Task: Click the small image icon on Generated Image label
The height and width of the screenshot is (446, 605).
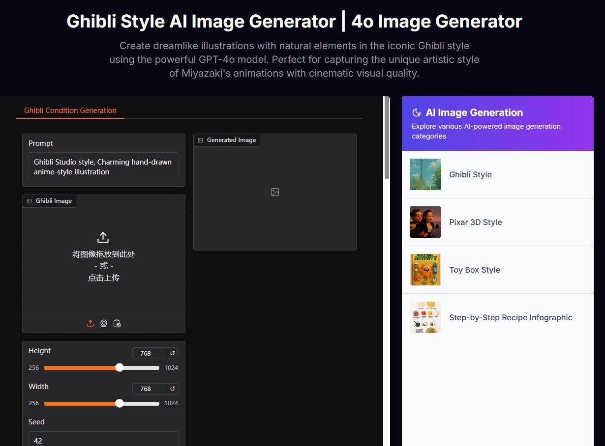Action: point(200,140)
